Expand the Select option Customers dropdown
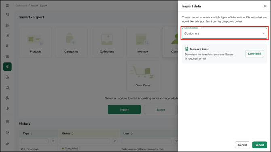The image size is (271, 152). (224, 33)
